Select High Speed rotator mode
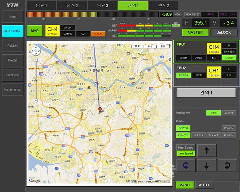This screenshot has width=240, height=192. (x=186, y=148)
